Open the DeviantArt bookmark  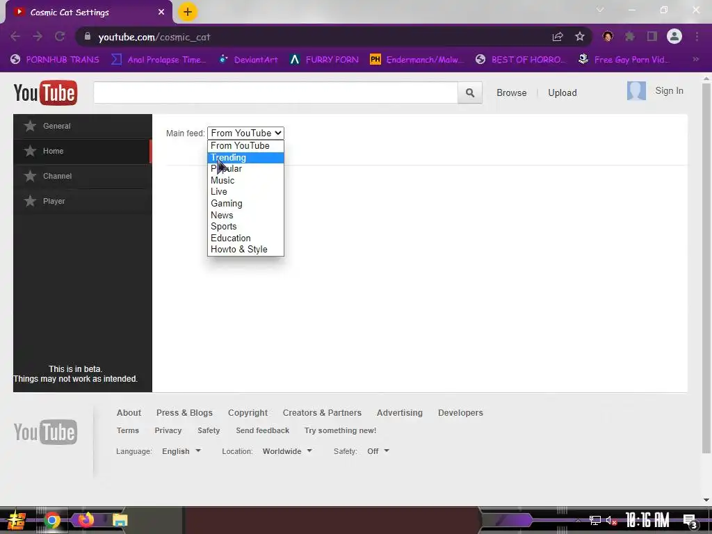click(x=248, y=60)
